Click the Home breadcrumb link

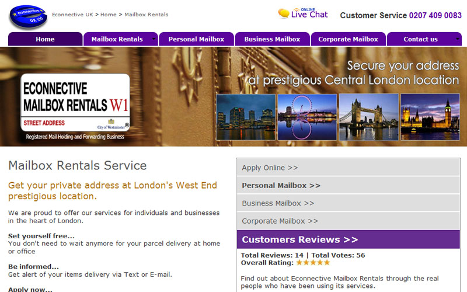109,15
